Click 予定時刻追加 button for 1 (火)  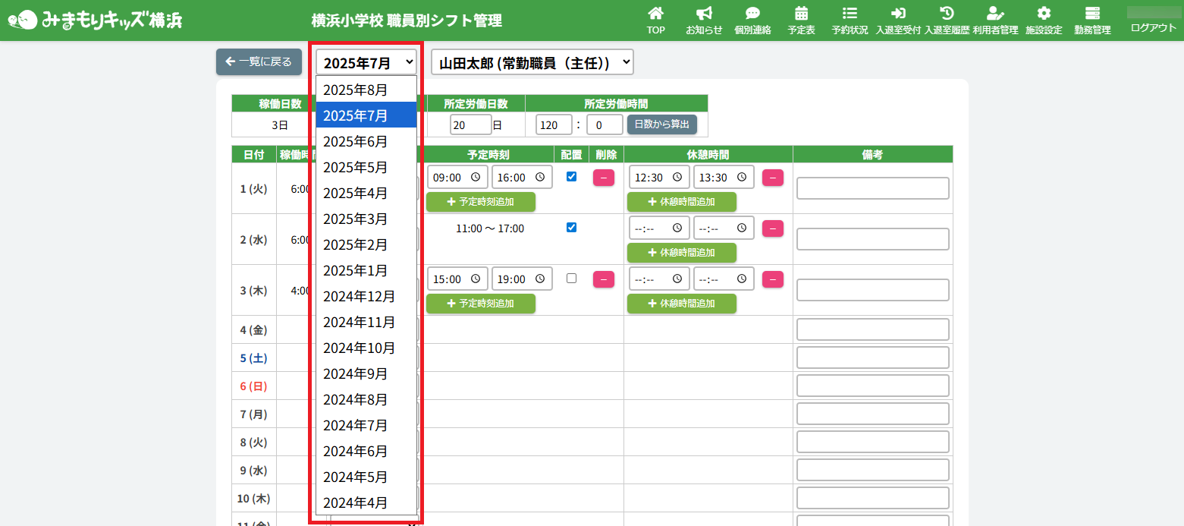pos(481,202)
